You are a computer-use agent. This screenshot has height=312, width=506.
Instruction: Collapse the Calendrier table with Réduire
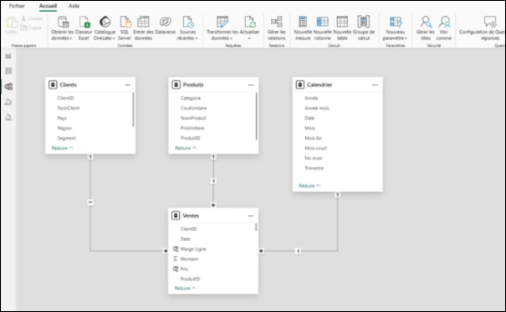(309, 186)
